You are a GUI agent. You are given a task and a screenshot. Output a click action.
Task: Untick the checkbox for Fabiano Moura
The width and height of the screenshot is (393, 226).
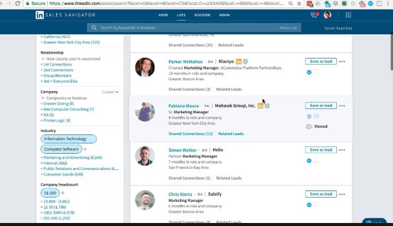[316, 116]
